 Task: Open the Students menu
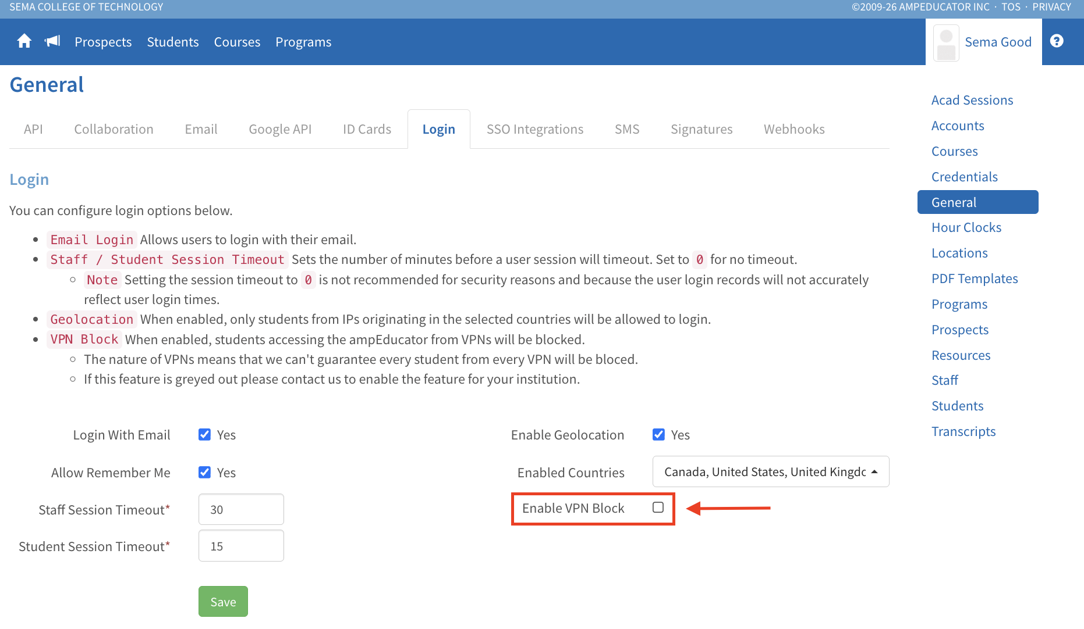tap(173, 42)
